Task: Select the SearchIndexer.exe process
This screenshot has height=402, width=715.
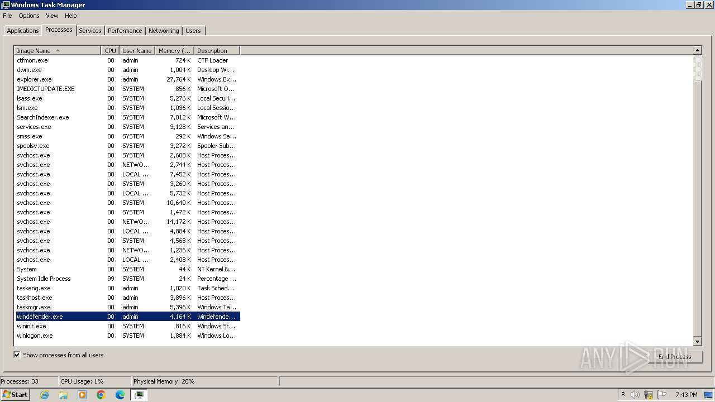Action: 127,117
